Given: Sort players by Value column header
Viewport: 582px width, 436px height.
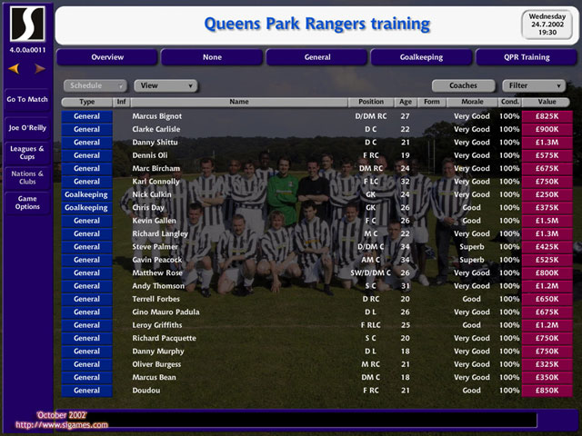Looking at the screenshot, I should 547,102.
